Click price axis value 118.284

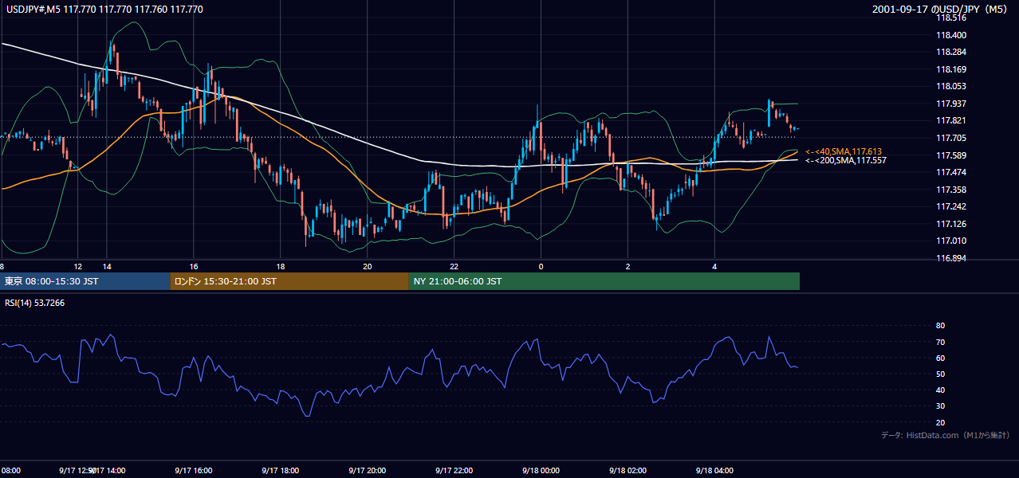(x=950, y=53)
